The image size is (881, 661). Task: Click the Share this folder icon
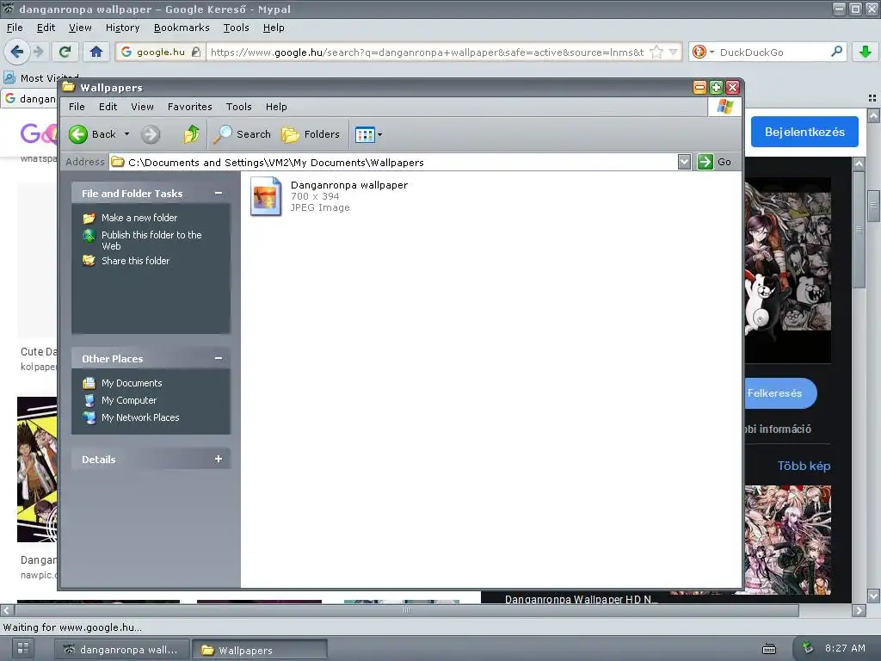pos(89,261)
